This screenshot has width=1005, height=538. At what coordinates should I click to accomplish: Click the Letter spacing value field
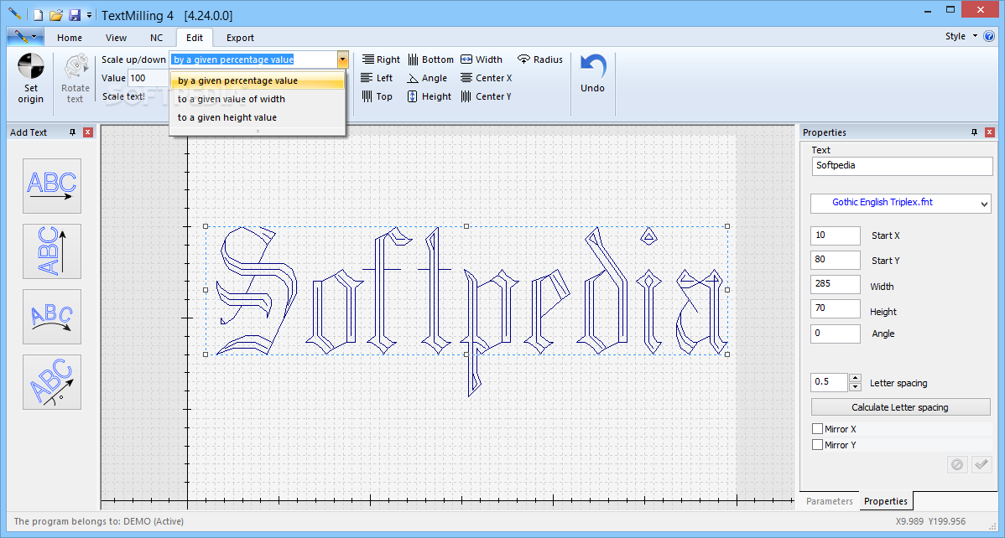pos(830,382)
